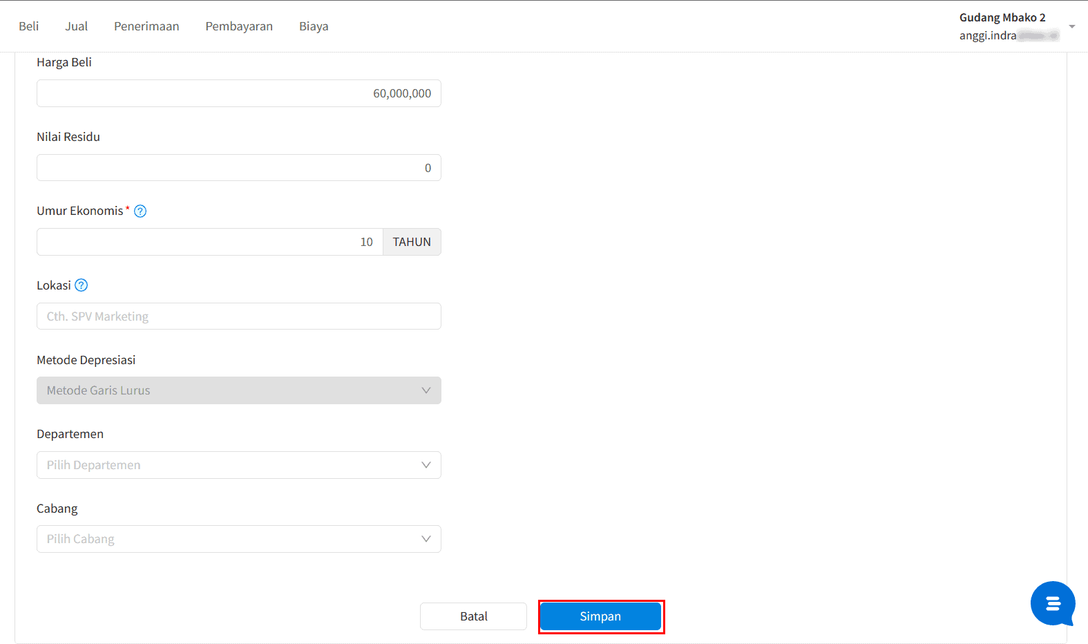
Task: Open the Pilih Departemen dropdown
Action: (239, 465)
